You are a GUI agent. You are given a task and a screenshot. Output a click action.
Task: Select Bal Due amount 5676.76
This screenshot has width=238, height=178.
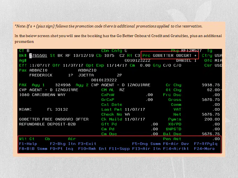[211, 134]
